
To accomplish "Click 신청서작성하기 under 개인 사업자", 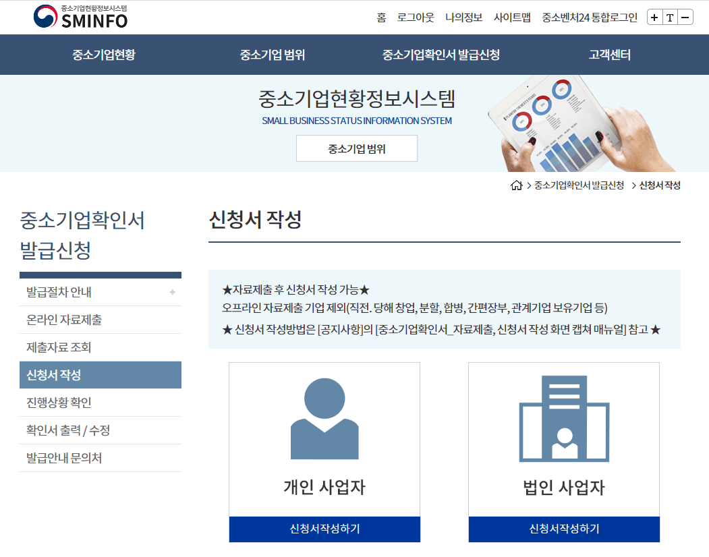I will tap(324, 529).
